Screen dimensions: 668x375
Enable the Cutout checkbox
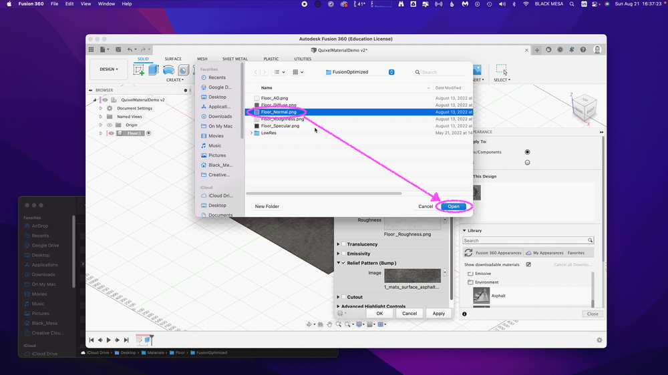point(344,297)
